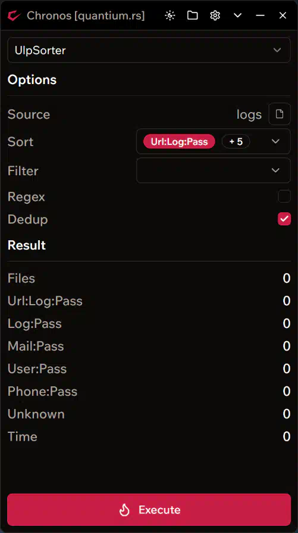
Task: Click the Chronos logo icon
Action: coord(14,16)
